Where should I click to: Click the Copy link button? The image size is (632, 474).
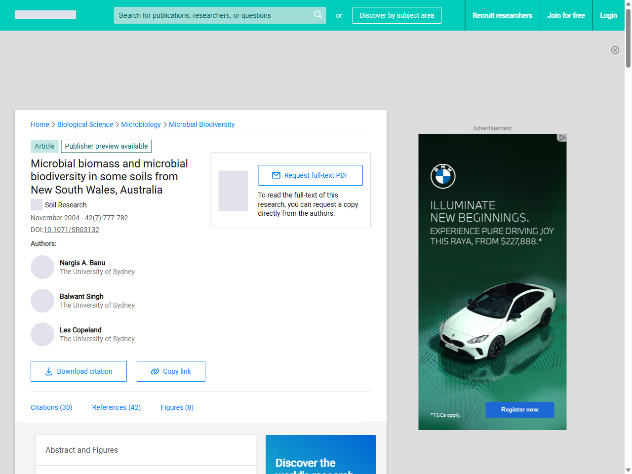coord(171,371)
